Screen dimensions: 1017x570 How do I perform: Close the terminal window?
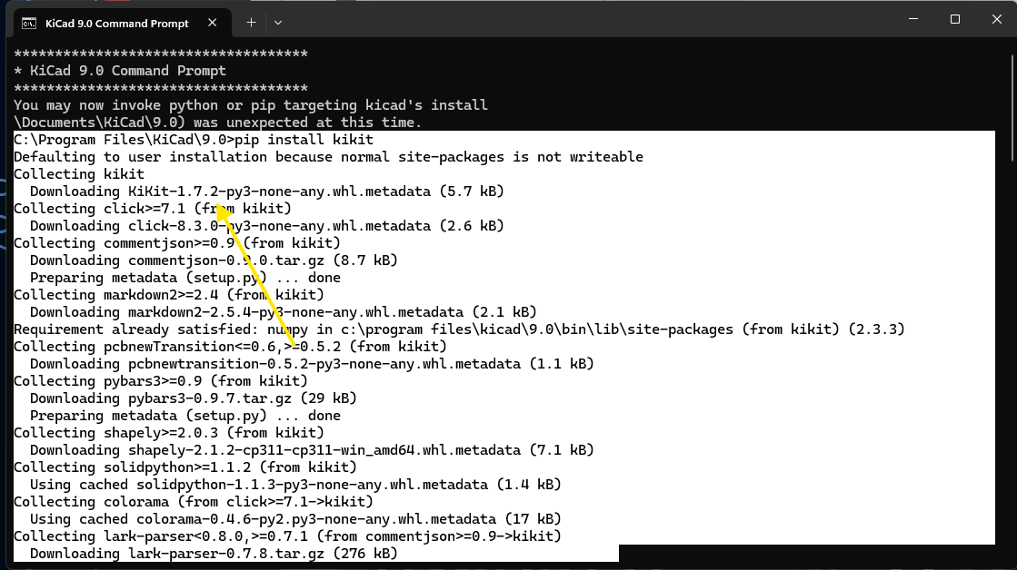(996, 19)
